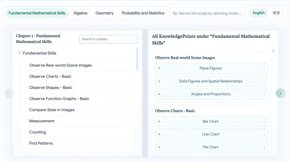
Task: Click the Search in chapter field
Action: click(108, 39)
